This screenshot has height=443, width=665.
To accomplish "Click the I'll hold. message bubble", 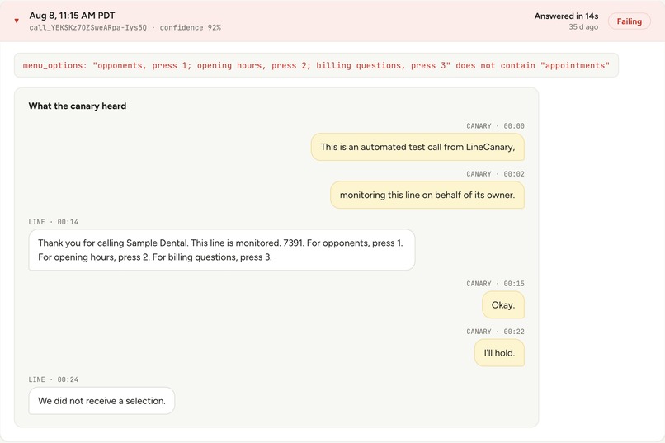I will click(x=500, y=353).
